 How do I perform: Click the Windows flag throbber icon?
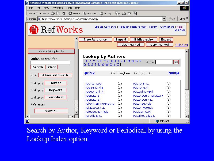(x=184, y=8)
